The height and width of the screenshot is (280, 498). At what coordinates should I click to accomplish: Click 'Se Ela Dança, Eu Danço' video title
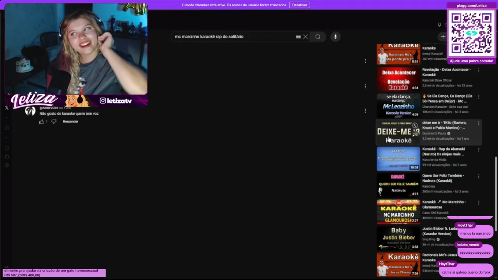pos(447,98)
